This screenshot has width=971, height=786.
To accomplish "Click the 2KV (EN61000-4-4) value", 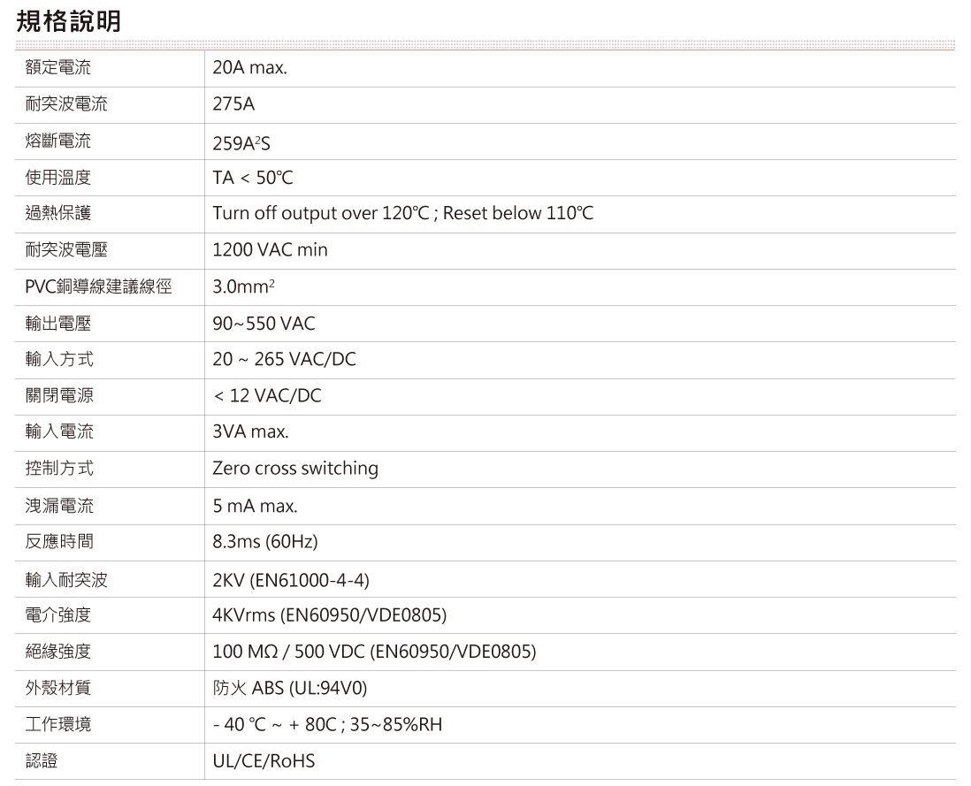I will pyautogui.click(x=290, y=581).
